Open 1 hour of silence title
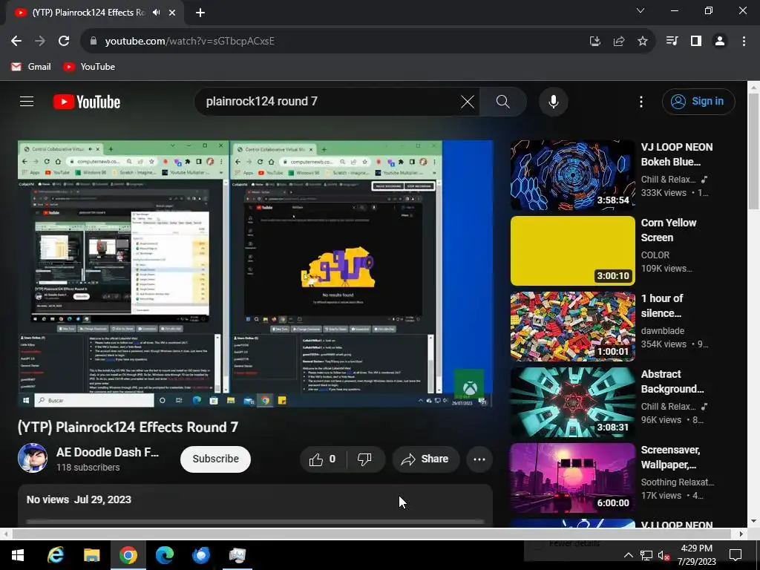This screenshot has width=760, height=570. coord(661,306)
